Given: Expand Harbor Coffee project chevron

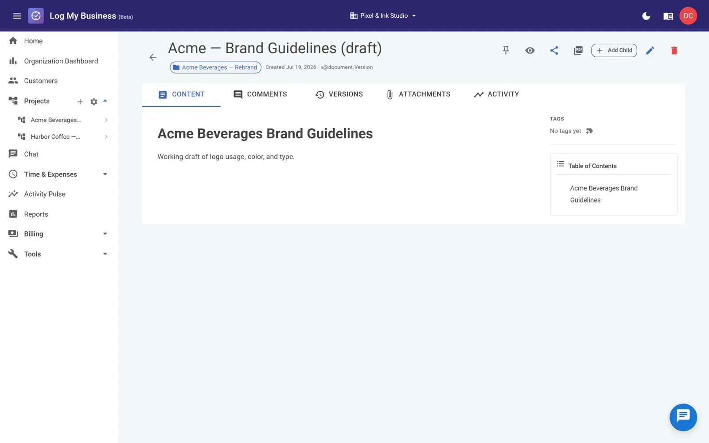Looking at the screenshot, I should [106, 137].
